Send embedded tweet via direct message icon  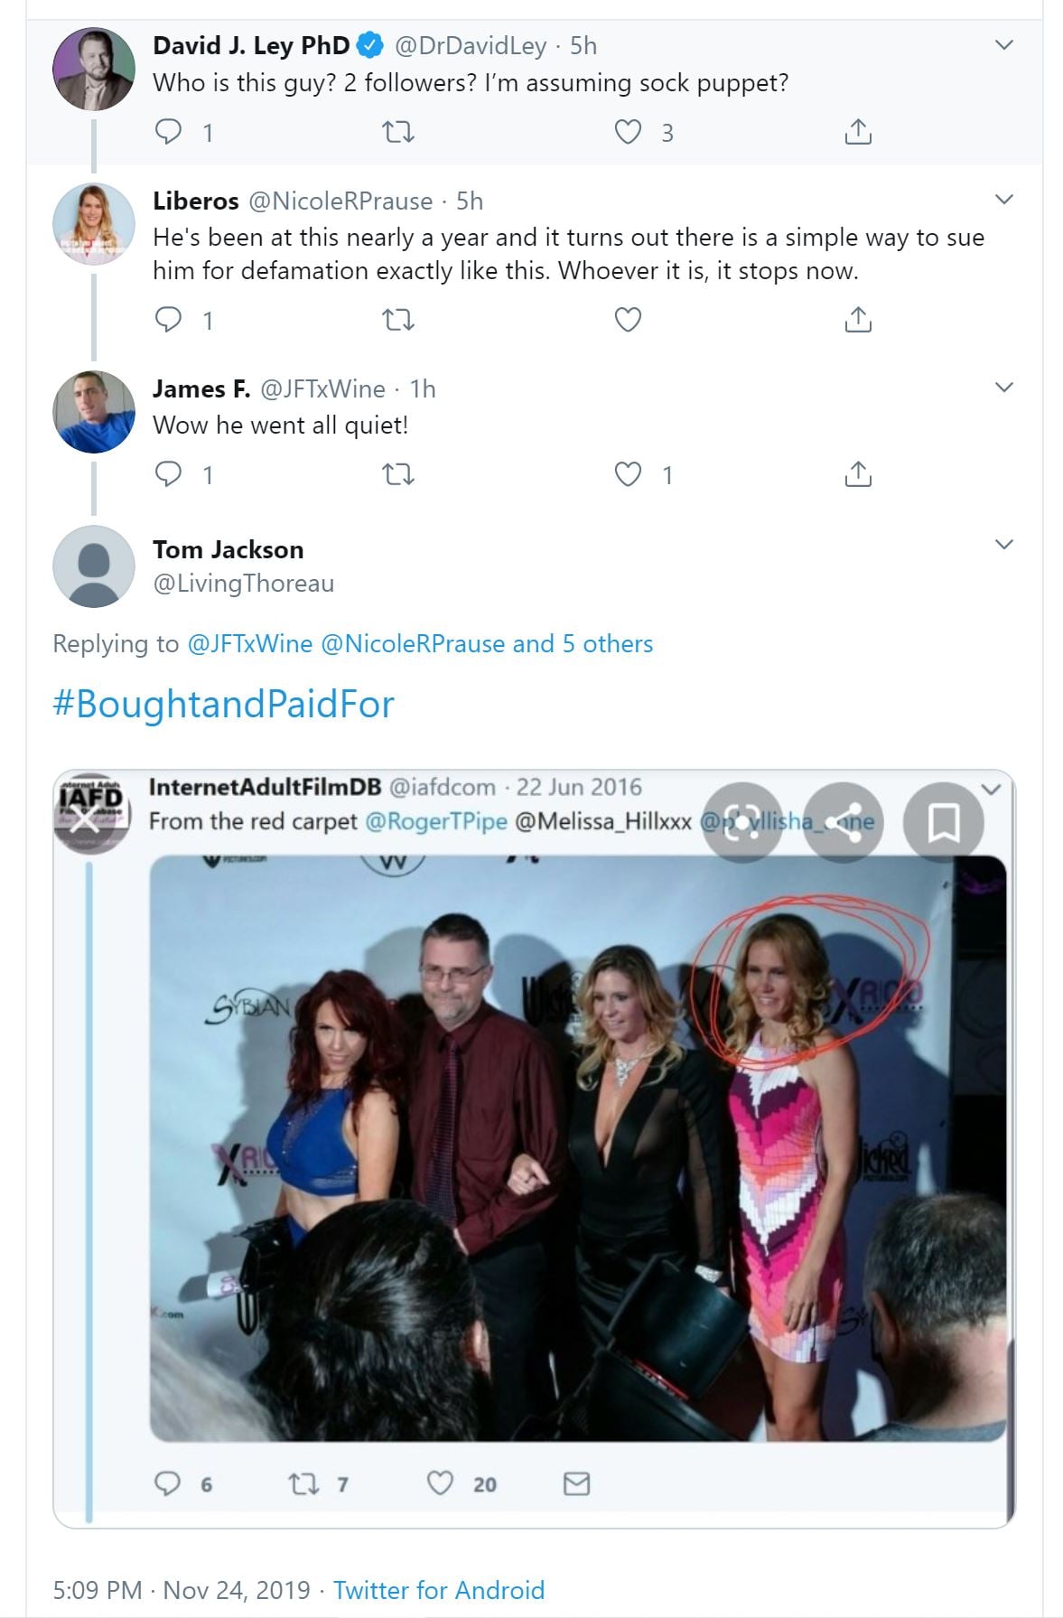576,1482
